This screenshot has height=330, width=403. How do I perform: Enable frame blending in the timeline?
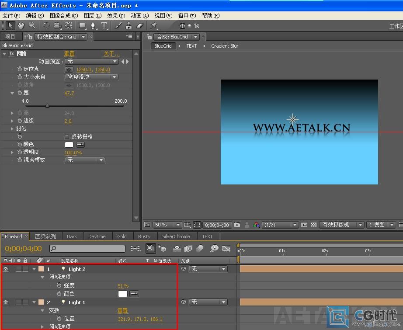click(x=188, y=248)
